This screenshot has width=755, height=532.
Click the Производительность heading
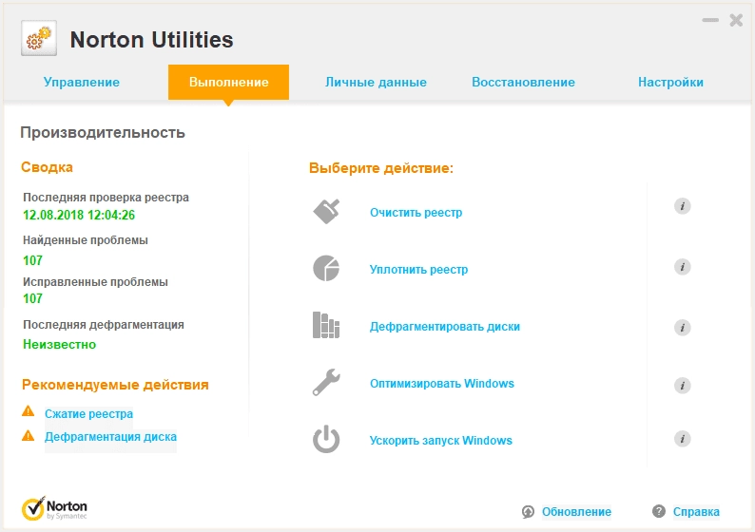coord(103,132)
